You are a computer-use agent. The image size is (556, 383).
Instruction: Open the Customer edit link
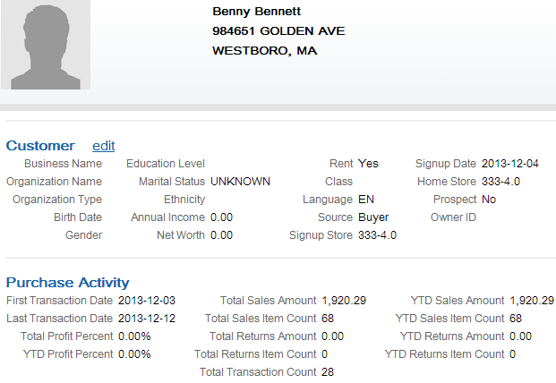104,146
